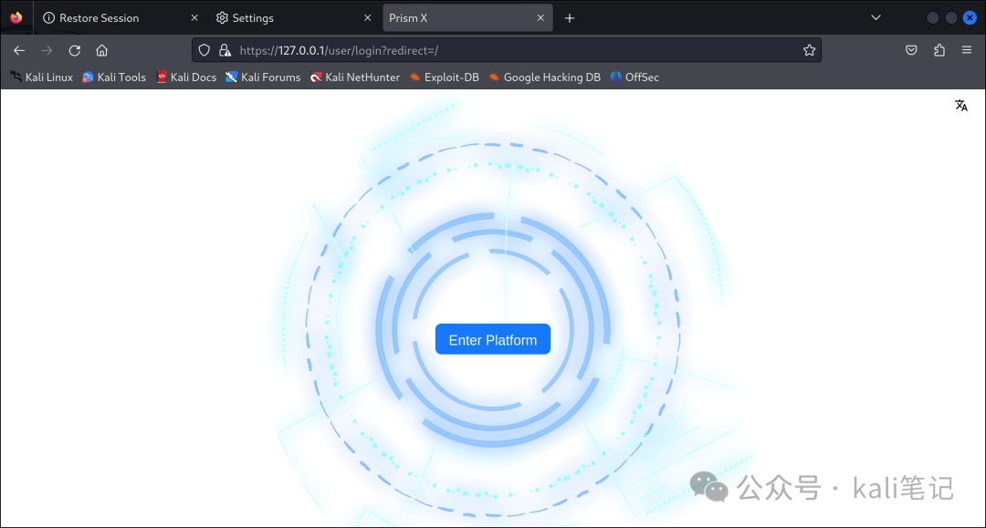986x528 pixels.
Task: Go back to the previous page
Action: [x=19, y=50]
